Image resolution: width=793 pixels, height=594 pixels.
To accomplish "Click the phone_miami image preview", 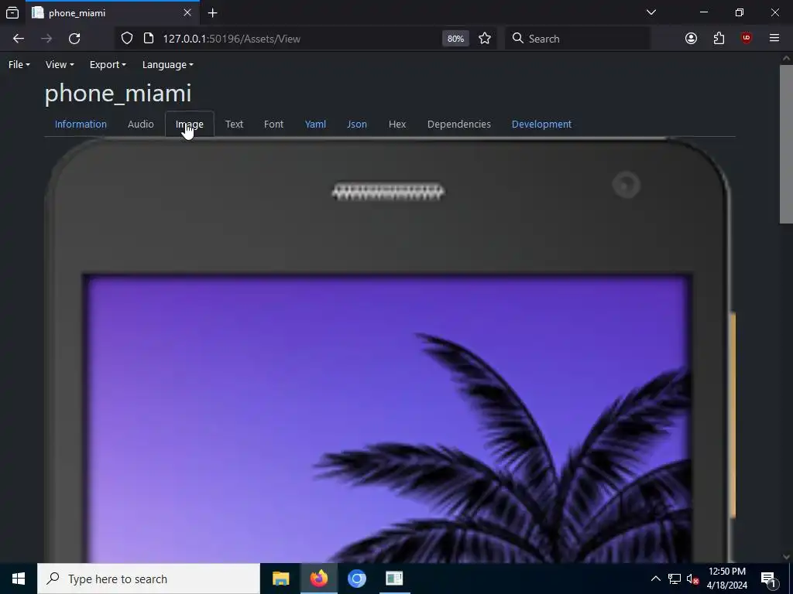I will 390,350.
